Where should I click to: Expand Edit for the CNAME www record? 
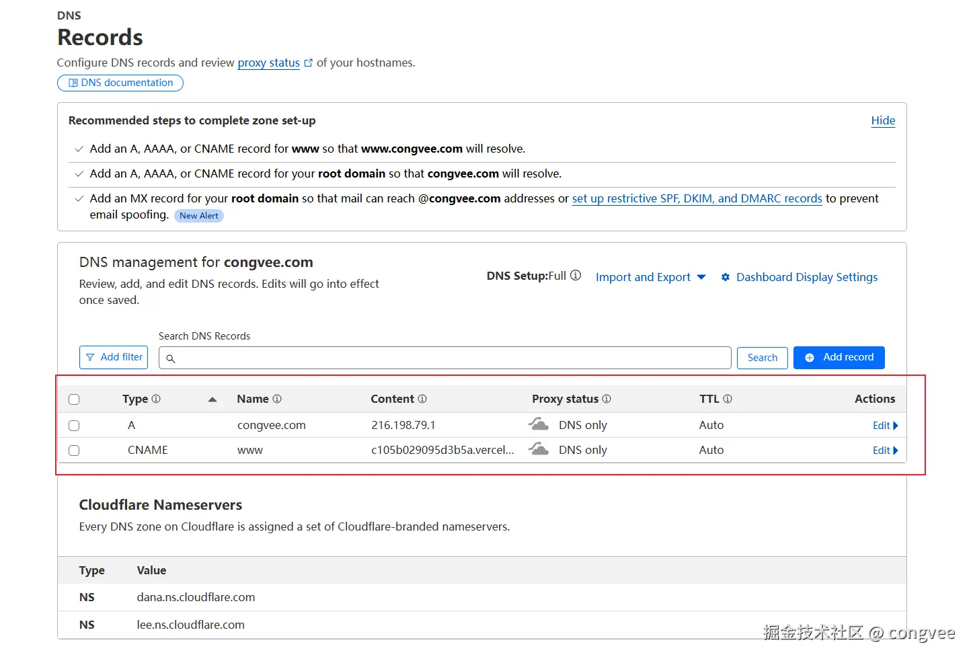pos(885,451)
